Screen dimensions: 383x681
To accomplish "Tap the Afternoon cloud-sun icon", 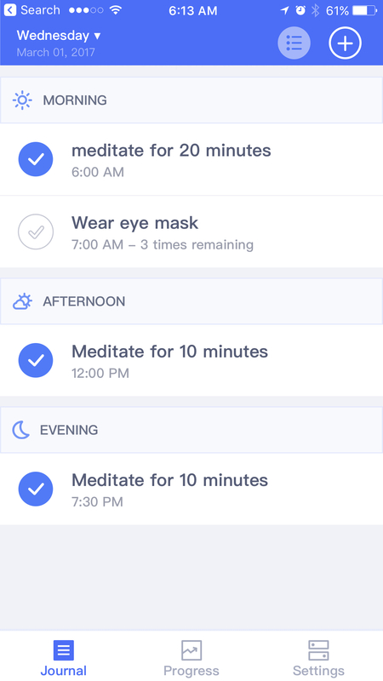I will 22,301.
